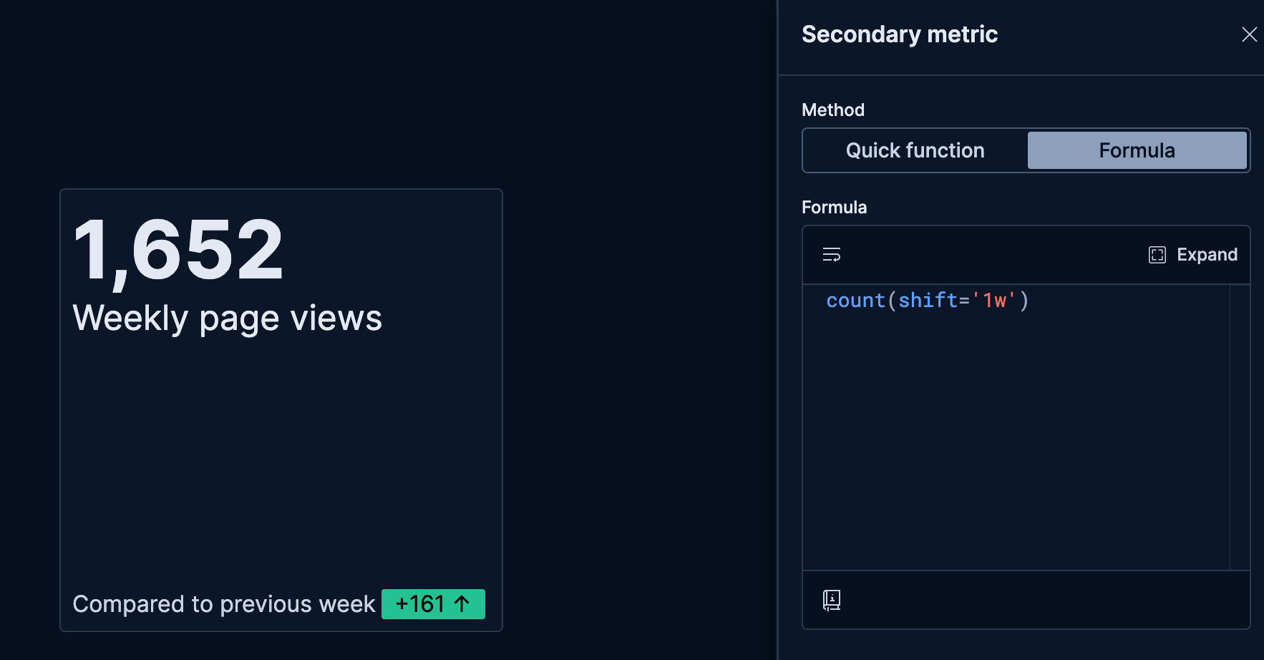Click the +161 comparison badge
The width and height of the screenshot is (1264, 660).
432,603
